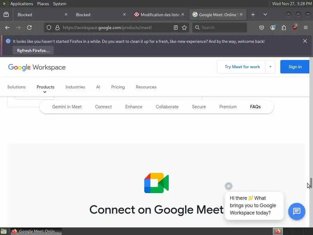Click the Google Workspace logo
The height and width of the screenshot is (235, 313).
click(37, 67)
